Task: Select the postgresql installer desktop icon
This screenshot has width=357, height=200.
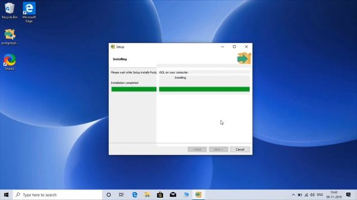Action: click(x=9, y=37)
